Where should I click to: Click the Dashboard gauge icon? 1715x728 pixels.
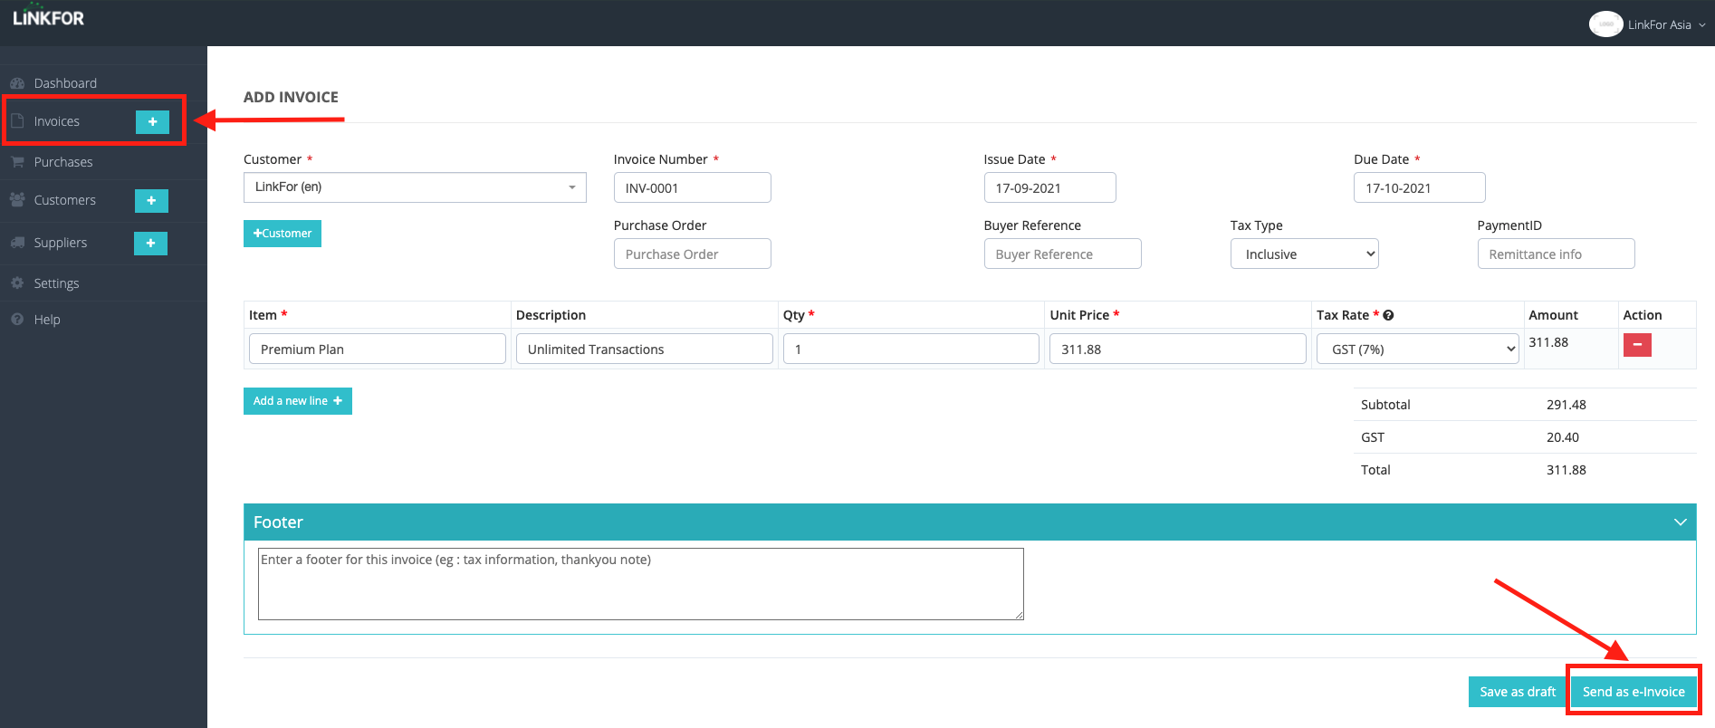pyautogui.click(x=17, y=83)
